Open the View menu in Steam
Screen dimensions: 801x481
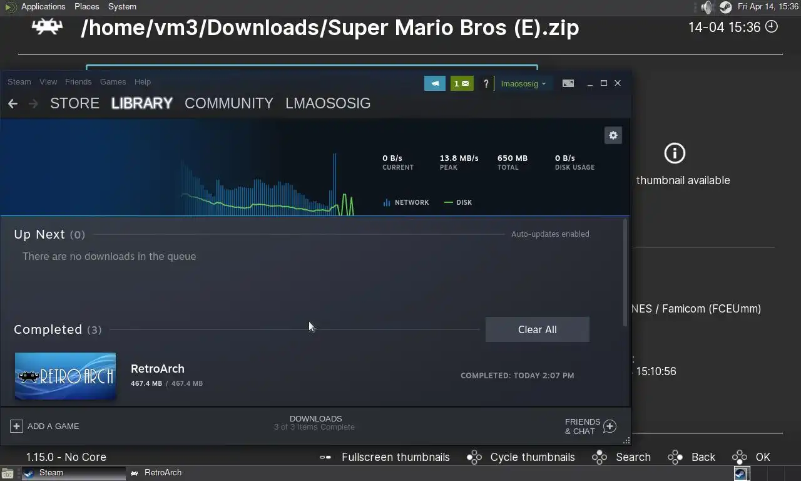pos(48,82)
